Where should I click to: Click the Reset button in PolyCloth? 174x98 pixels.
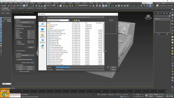[31, 47]
